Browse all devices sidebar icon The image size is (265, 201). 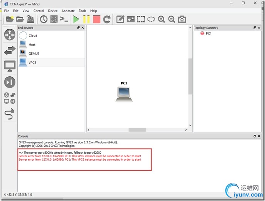point(10,98)
